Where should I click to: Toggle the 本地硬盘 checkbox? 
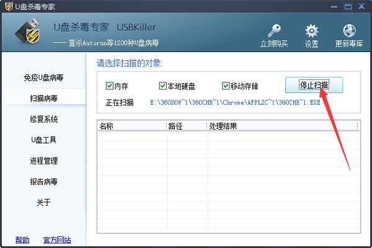click(163, 86)
